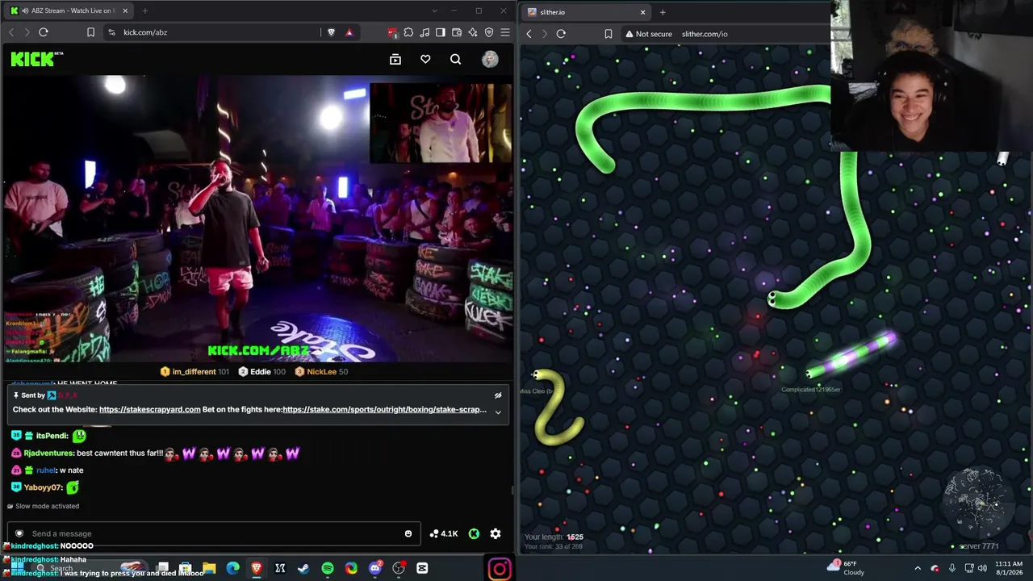The height and width of the screenshot is (581, 1033).
Task: Bookmark the kick.com page
Action: pyautogui.click(x=90, y=32)
